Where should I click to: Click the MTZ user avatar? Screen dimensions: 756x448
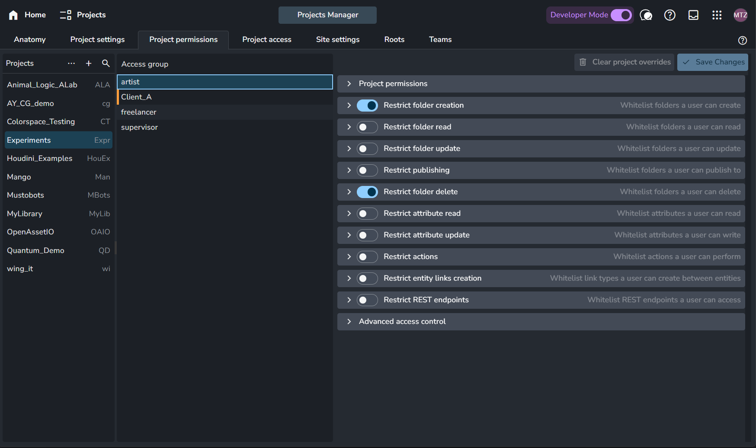(740, 15)
